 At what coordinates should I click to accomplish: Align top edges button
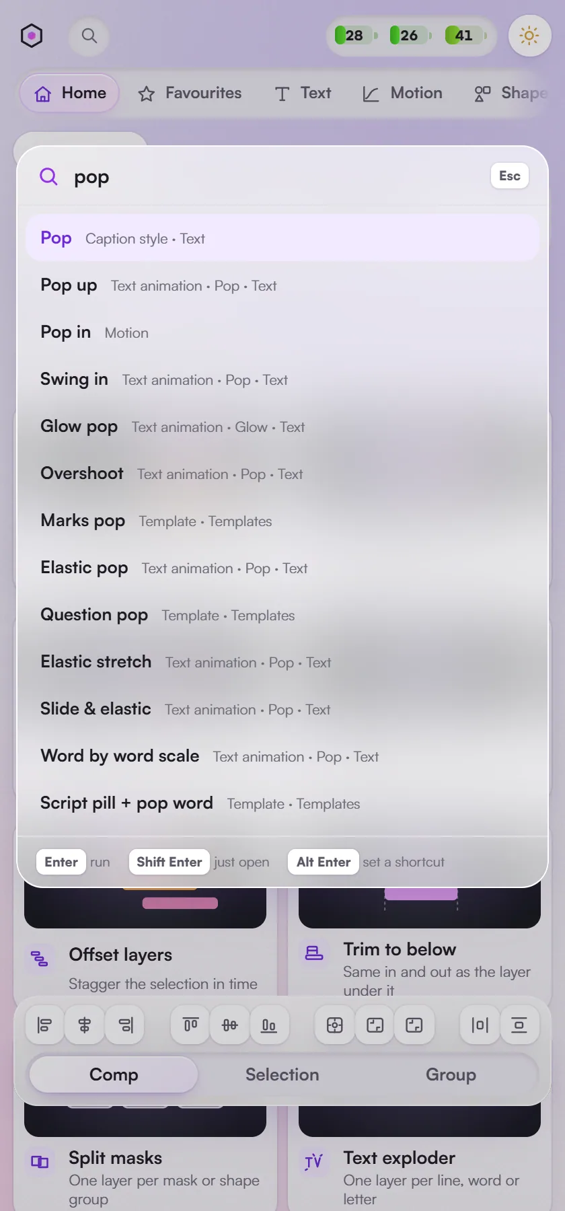(190, 1025)
